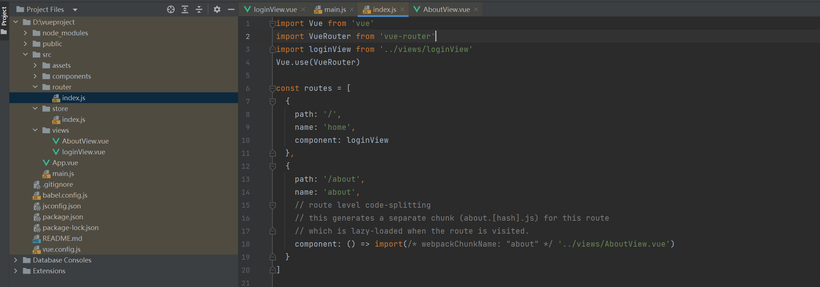The image size is (820, 287).
Task: Select the .gitignore file
Action: (x=124, y=184)
